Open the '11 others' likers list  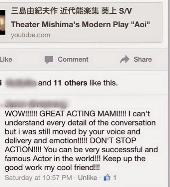[x=70, y=83]
